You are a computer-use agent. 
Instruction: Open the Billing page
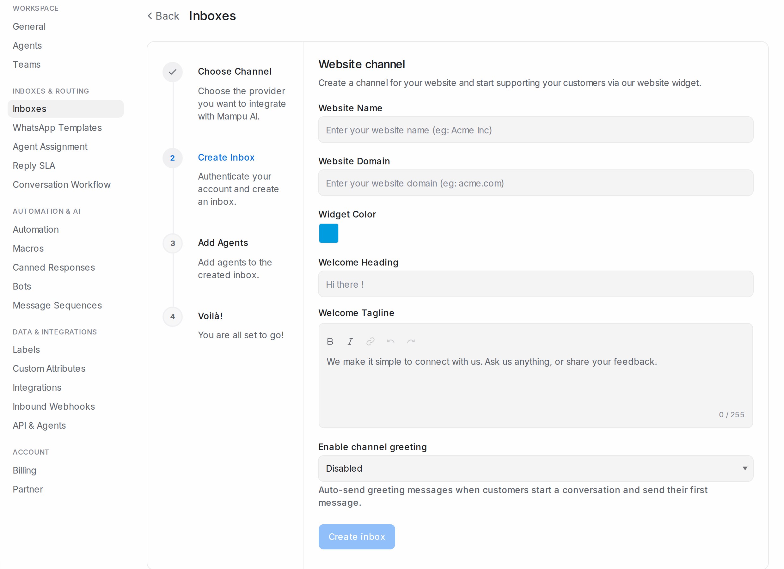coord(24,471)
